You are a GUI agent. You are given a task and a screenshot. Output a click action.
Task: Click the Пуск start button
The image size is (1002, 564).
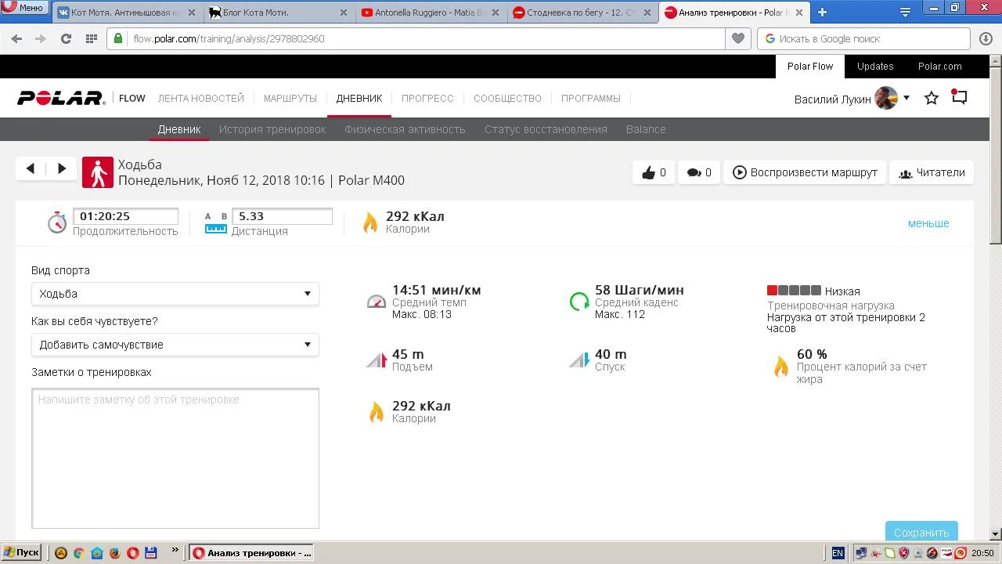pyautogui.click(x=21, y=553)
